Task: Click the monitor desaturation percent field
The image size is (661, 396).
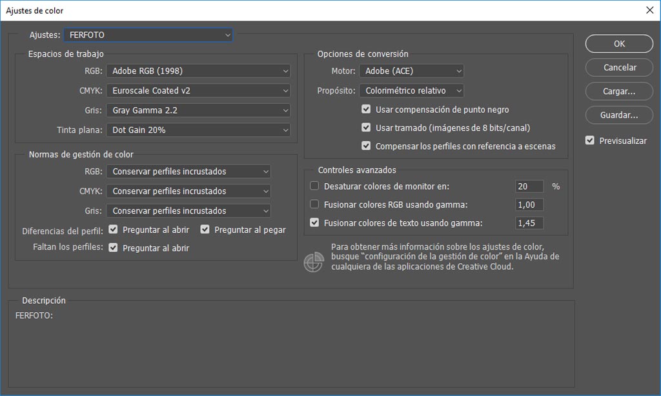Action: [x=529, y=186]
